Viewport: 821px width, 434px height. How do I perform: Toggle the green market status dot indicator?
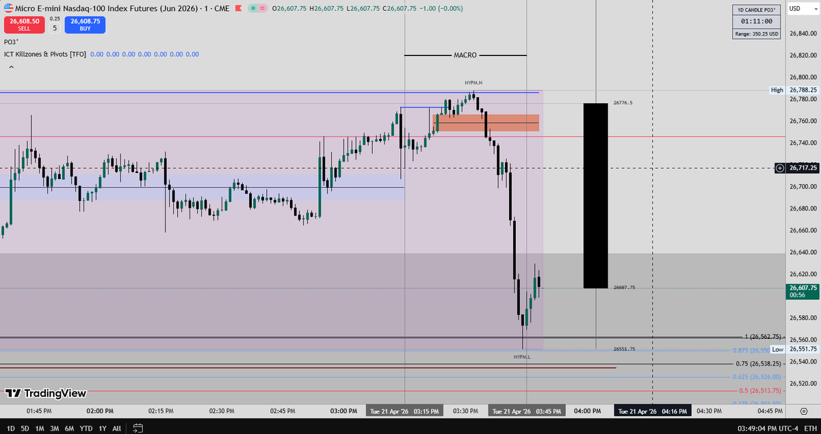pyautogui.click(x=253, y=9)
